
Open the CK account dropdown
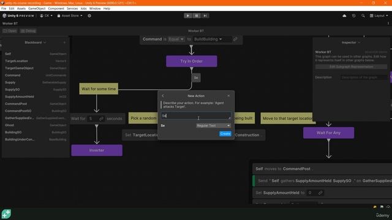[x=47, y=16]
